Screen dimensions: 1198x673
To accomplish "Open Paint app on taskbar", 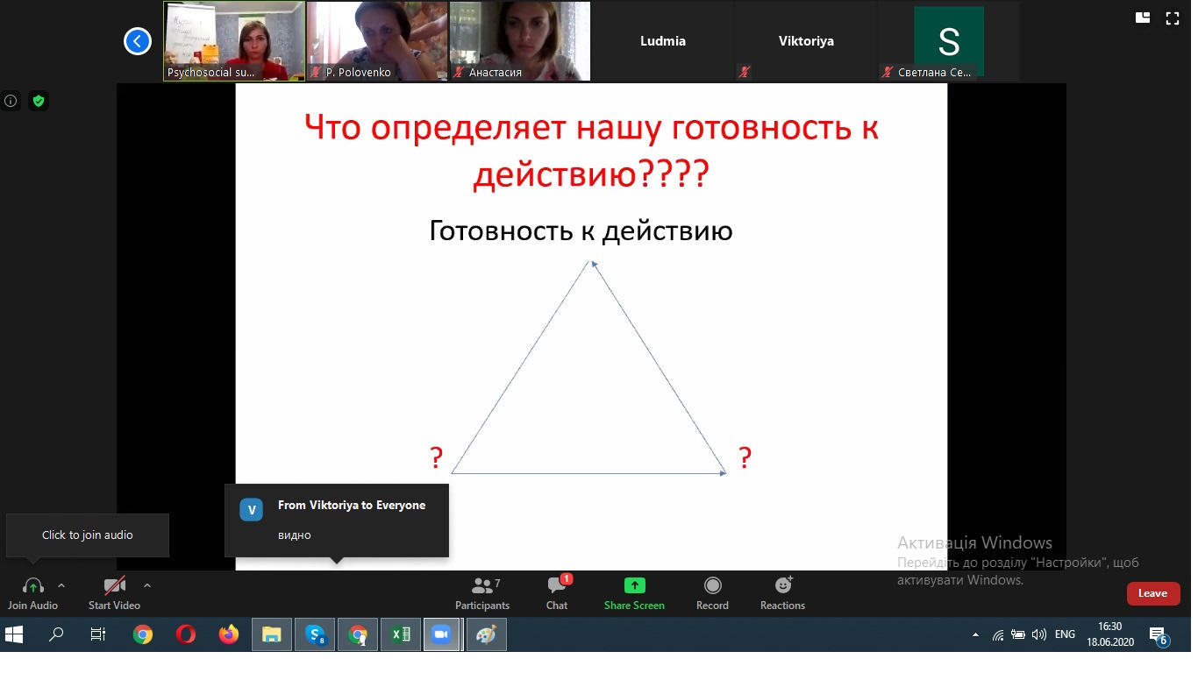I will 486,634.
